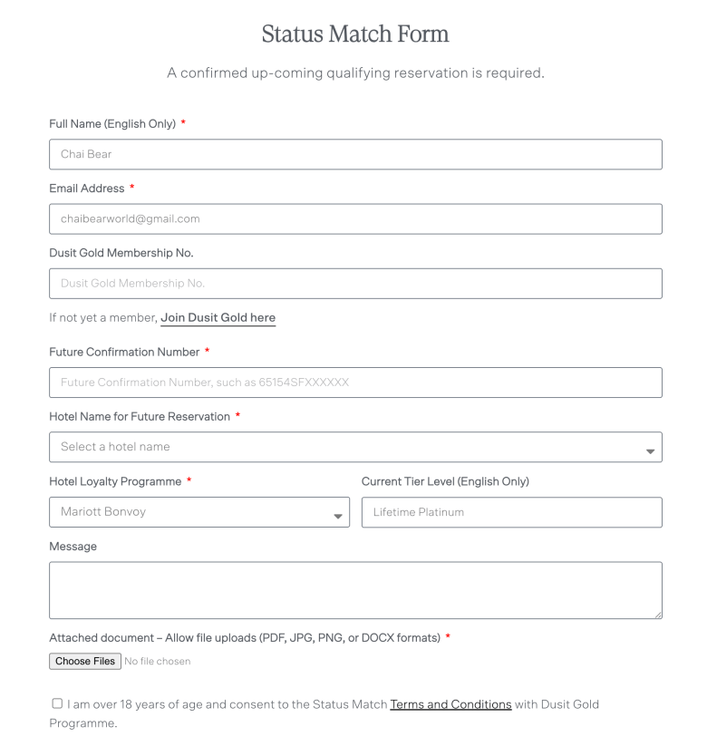
Task: Open the Join Dusit Gold here link
Action: click(218, 318)
